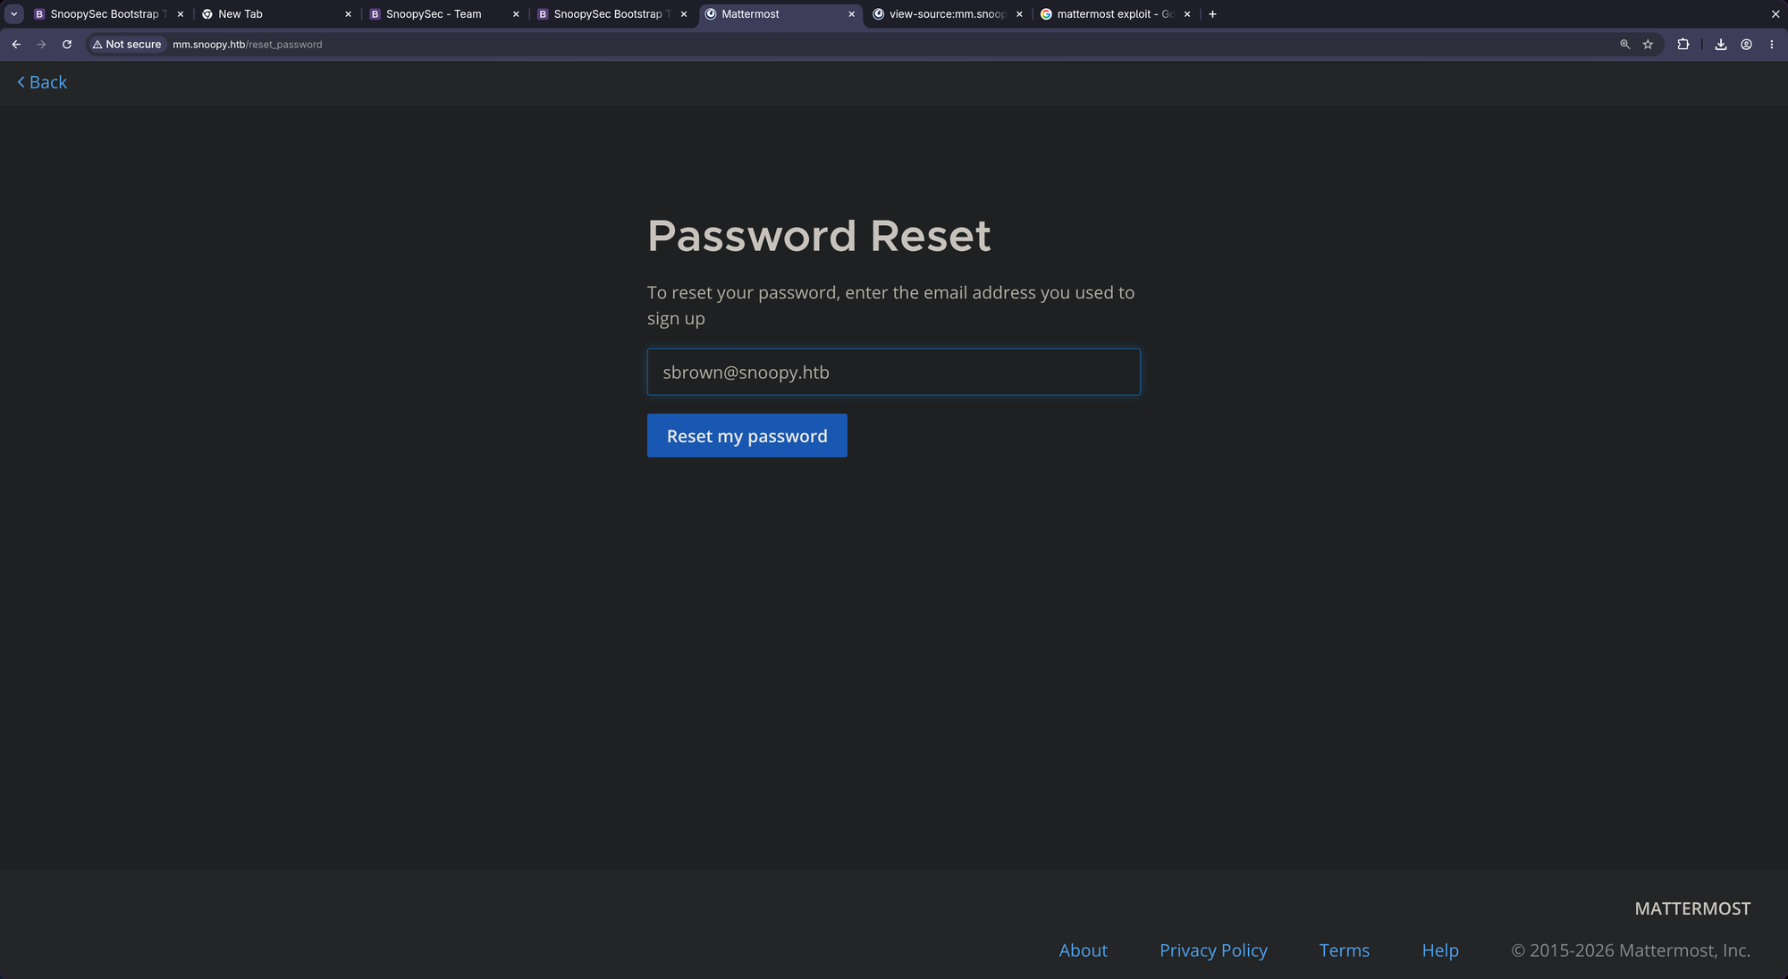Go Back via the Back link
The image size is (1788, 979).
42,82
